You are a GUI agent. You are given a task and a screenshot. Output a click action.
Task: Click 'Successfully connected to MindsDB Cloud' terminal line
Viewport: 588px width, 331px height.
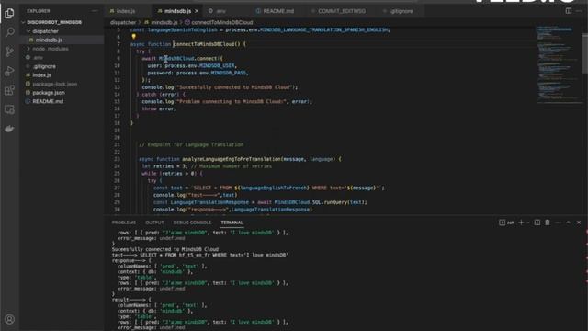tap(165, 249)
